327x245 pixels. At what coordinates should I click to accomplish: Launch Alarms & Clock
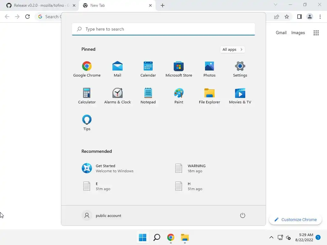(118, 96)
